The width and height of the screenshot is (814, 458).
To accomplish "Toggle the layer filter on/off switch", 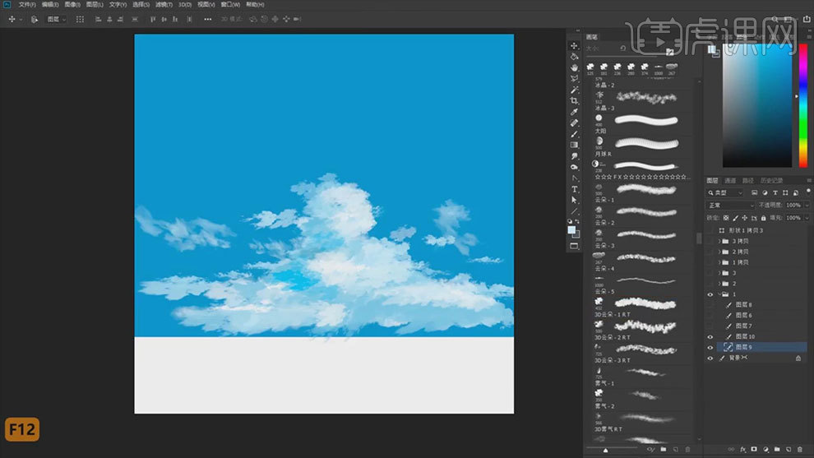I will click(x=808, y=192).
